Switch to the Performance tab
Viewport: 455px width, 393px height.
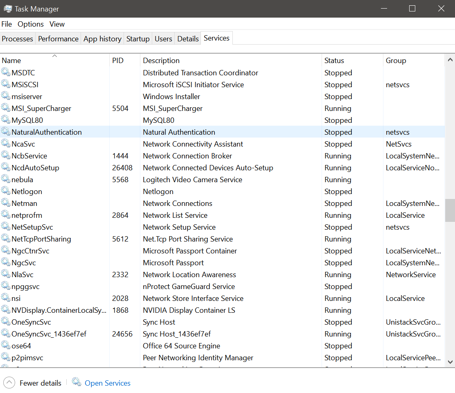[x=58, y=38]
